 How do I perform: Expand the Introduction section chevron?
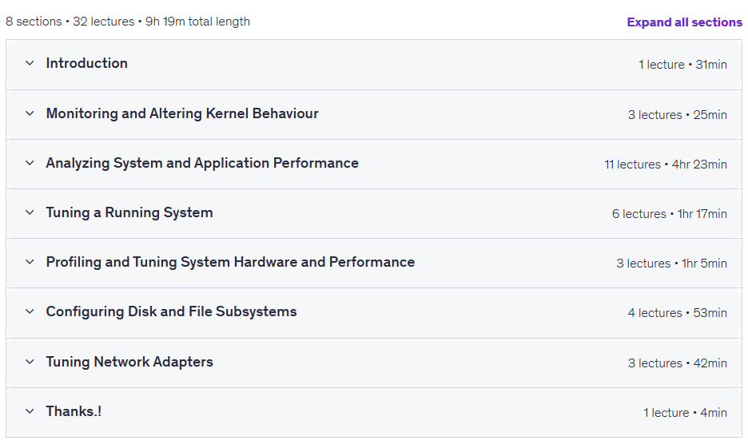point(30,63)
